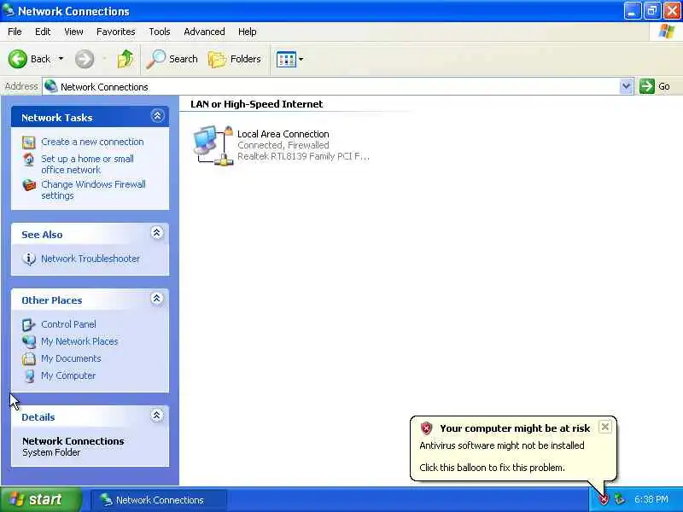The height and width of the screenshot is (512, 683).
Task: Toggle the Folders pane button
Action: [x=234, y=59]
